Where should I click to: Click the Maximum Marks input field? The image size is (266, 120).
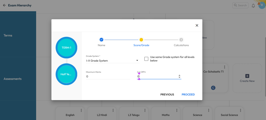click(108, 77)
